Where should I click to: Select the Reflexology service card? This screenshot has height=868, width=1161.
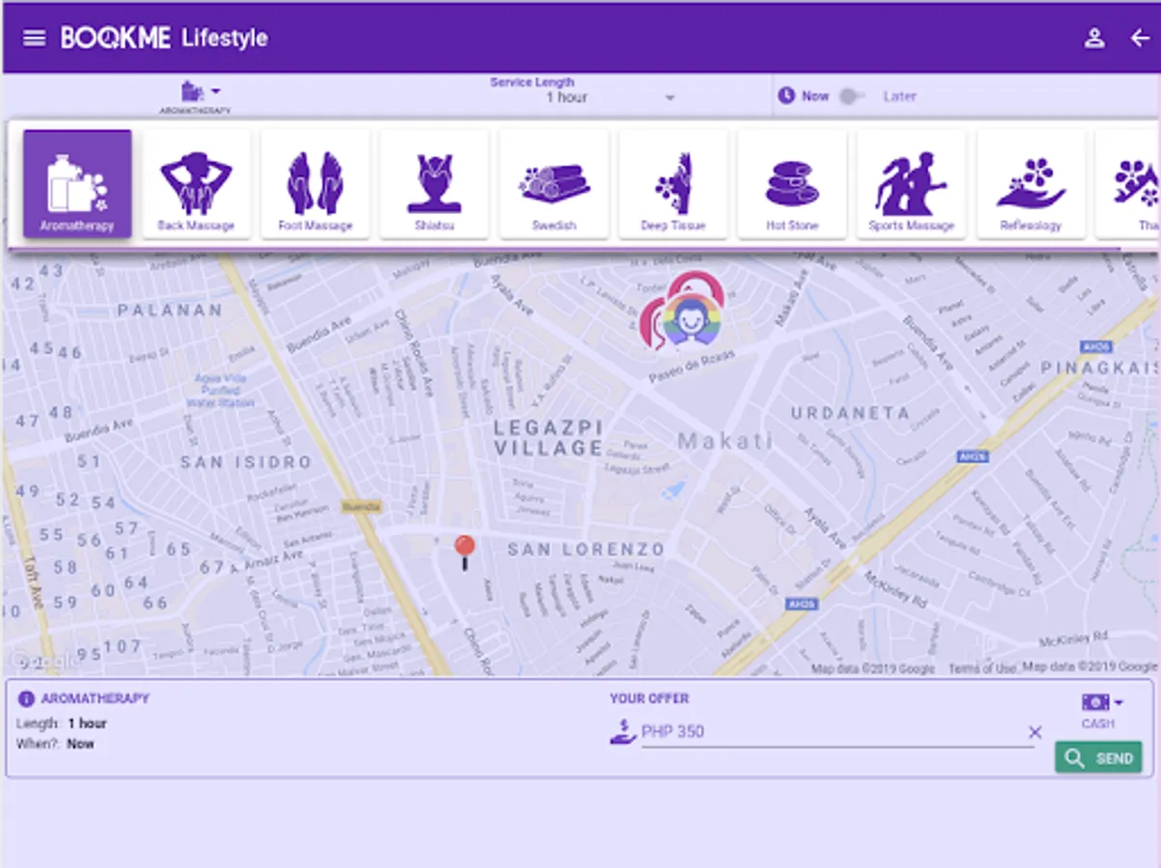1031,183
